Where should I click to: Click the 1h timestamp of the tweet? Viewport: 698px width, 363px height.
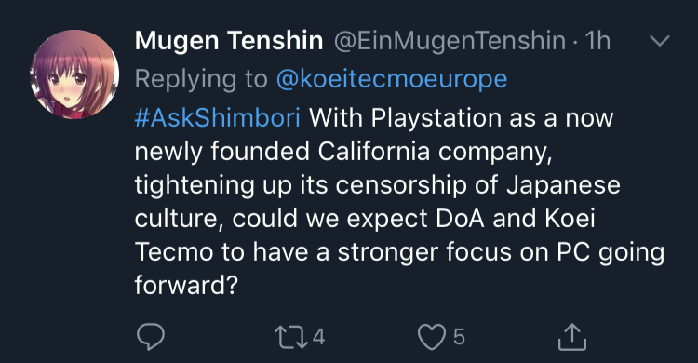click(597, 41)
